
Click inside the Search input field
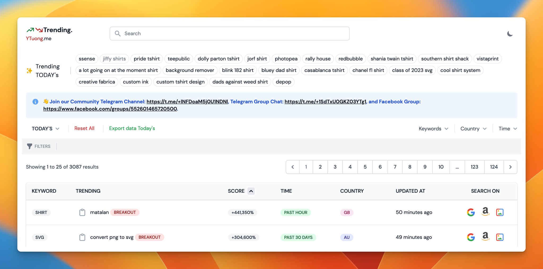tap(230, 34)
